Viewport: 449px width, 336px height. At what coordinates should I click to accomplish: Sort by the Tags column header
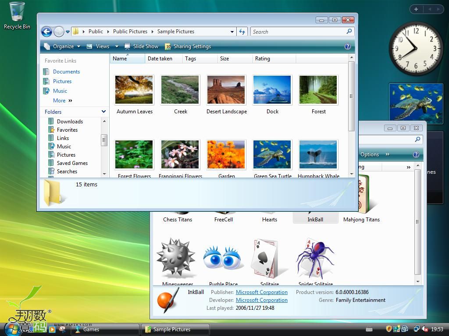click(200, 59)
